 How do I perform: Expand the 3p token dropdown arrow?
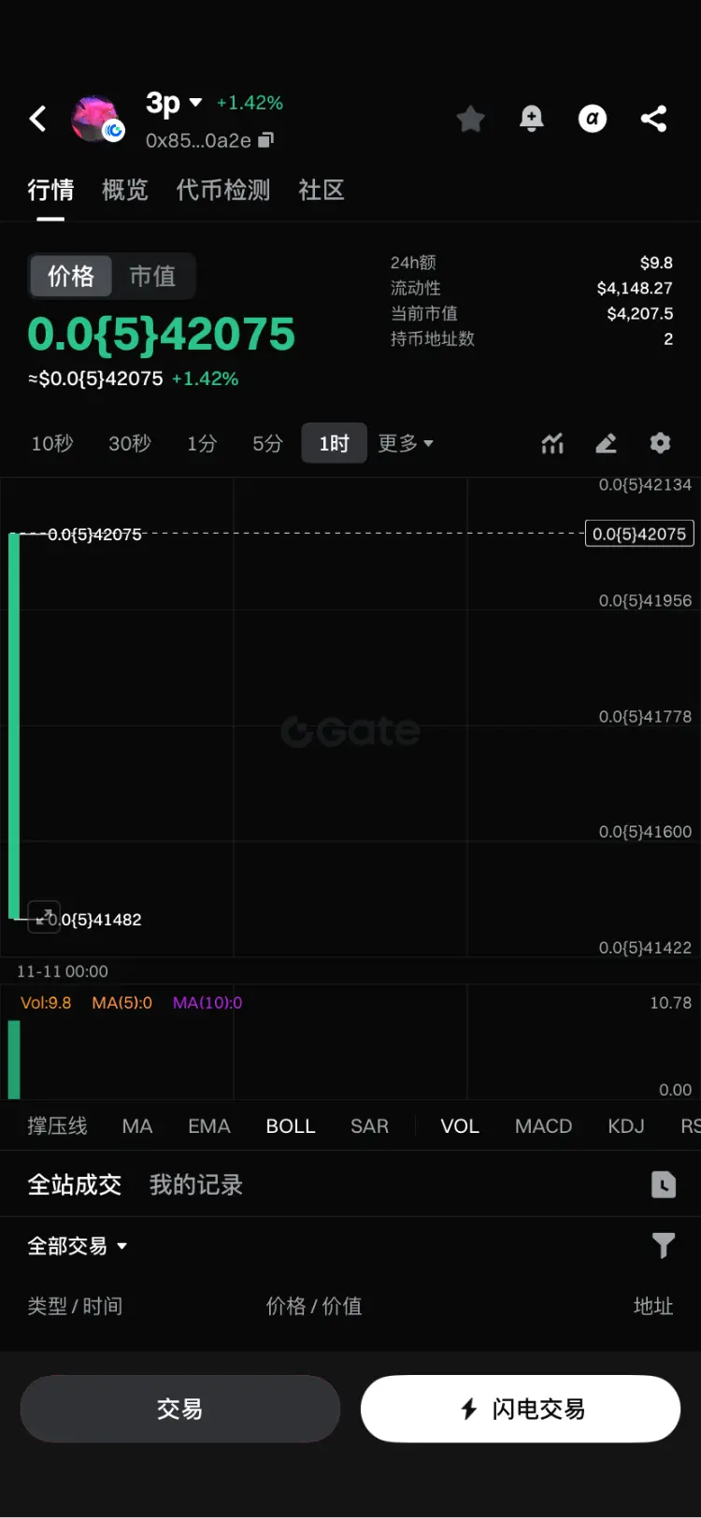pos(195,102)
